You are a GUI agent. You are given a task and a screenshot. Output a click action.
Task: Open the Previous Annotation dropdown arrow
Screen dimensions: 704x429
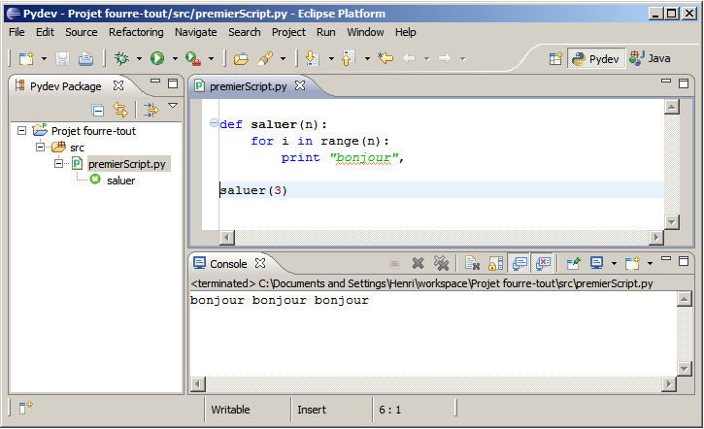pyautogui.click(x=367, y=58)
